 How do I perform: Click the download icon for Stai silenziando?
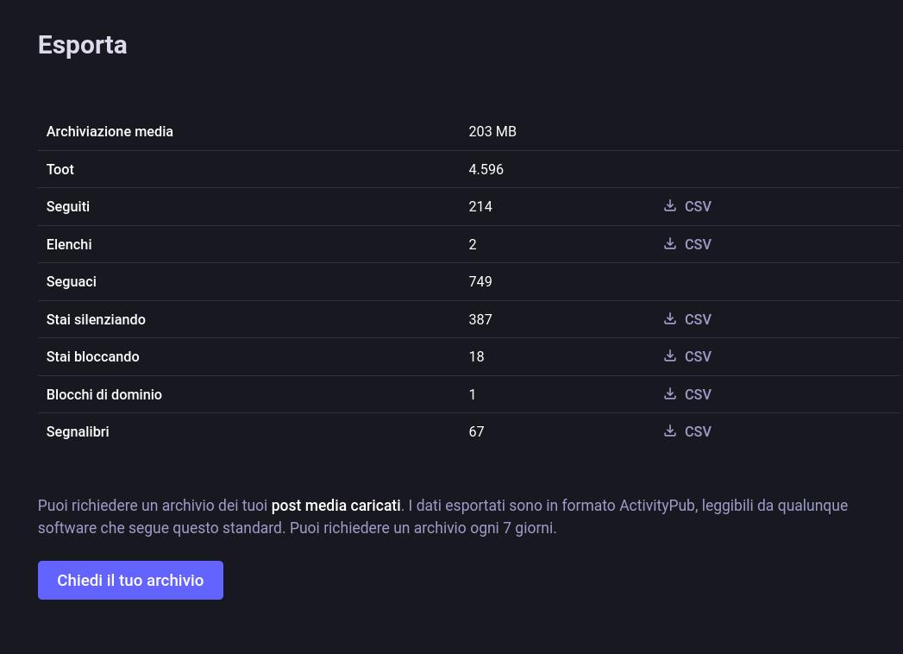669,318
